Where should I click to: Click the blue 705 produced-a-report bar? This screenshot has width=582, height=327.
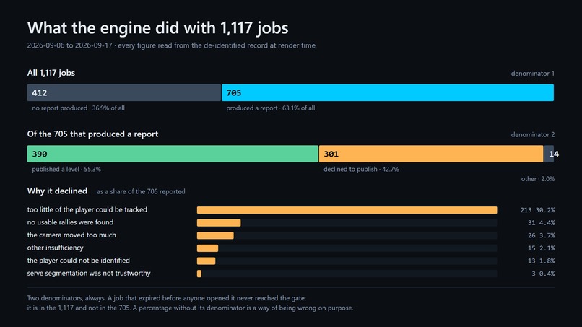pyautogui.click(x=388, y=92)
